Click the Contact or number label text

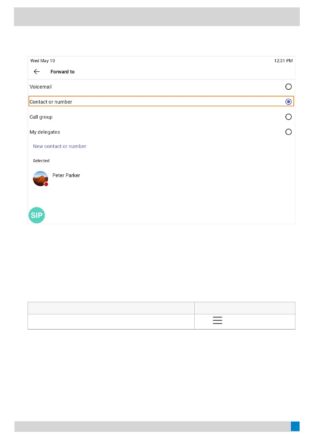[x=51, y=102]
